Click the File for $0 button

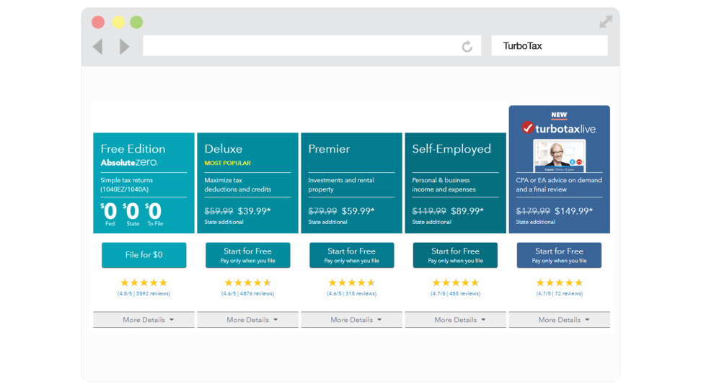144,255
